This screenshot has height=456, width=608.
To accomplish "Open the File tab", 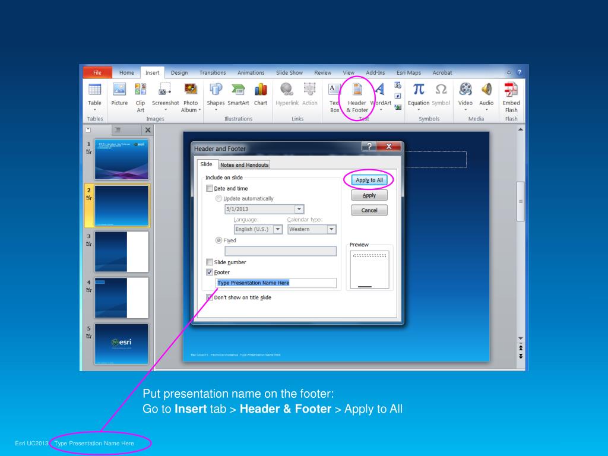I will [x=97, y=72].
